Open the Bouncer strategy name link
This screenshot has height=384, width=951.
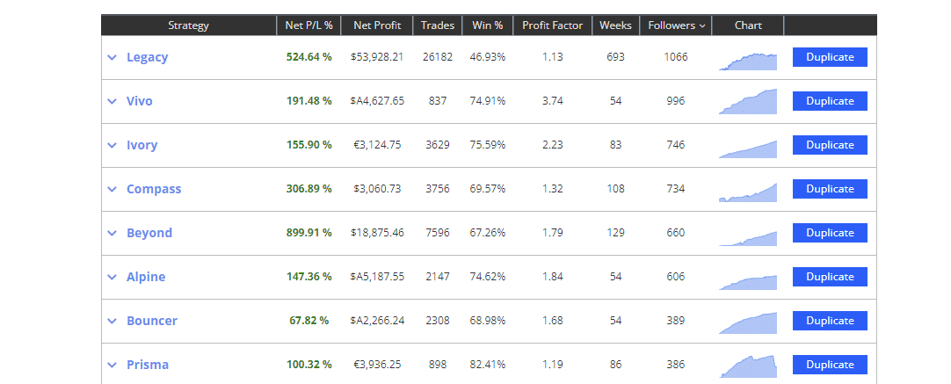[152, 321]
